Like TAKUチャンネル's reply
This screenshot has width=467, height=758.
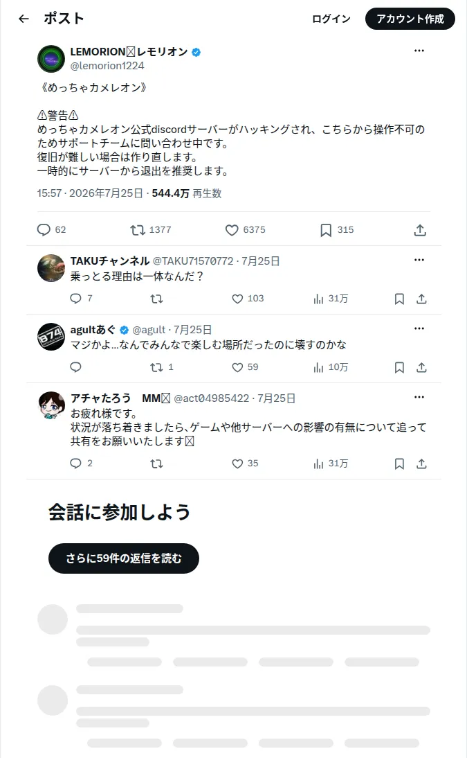coord(248,299)
